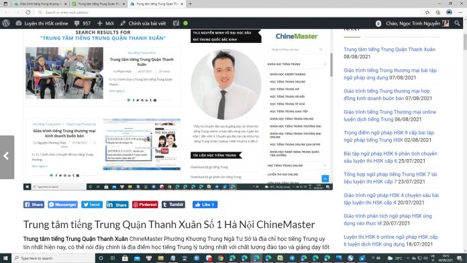This screenshot has height=263, width=467.
Task: Open the taskbar clock and date
Action: pyautogui.click(x=446, y=258)
